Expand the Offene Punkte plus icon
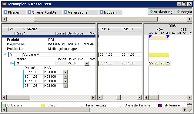194x114 pixels. [x=29, y=12]
